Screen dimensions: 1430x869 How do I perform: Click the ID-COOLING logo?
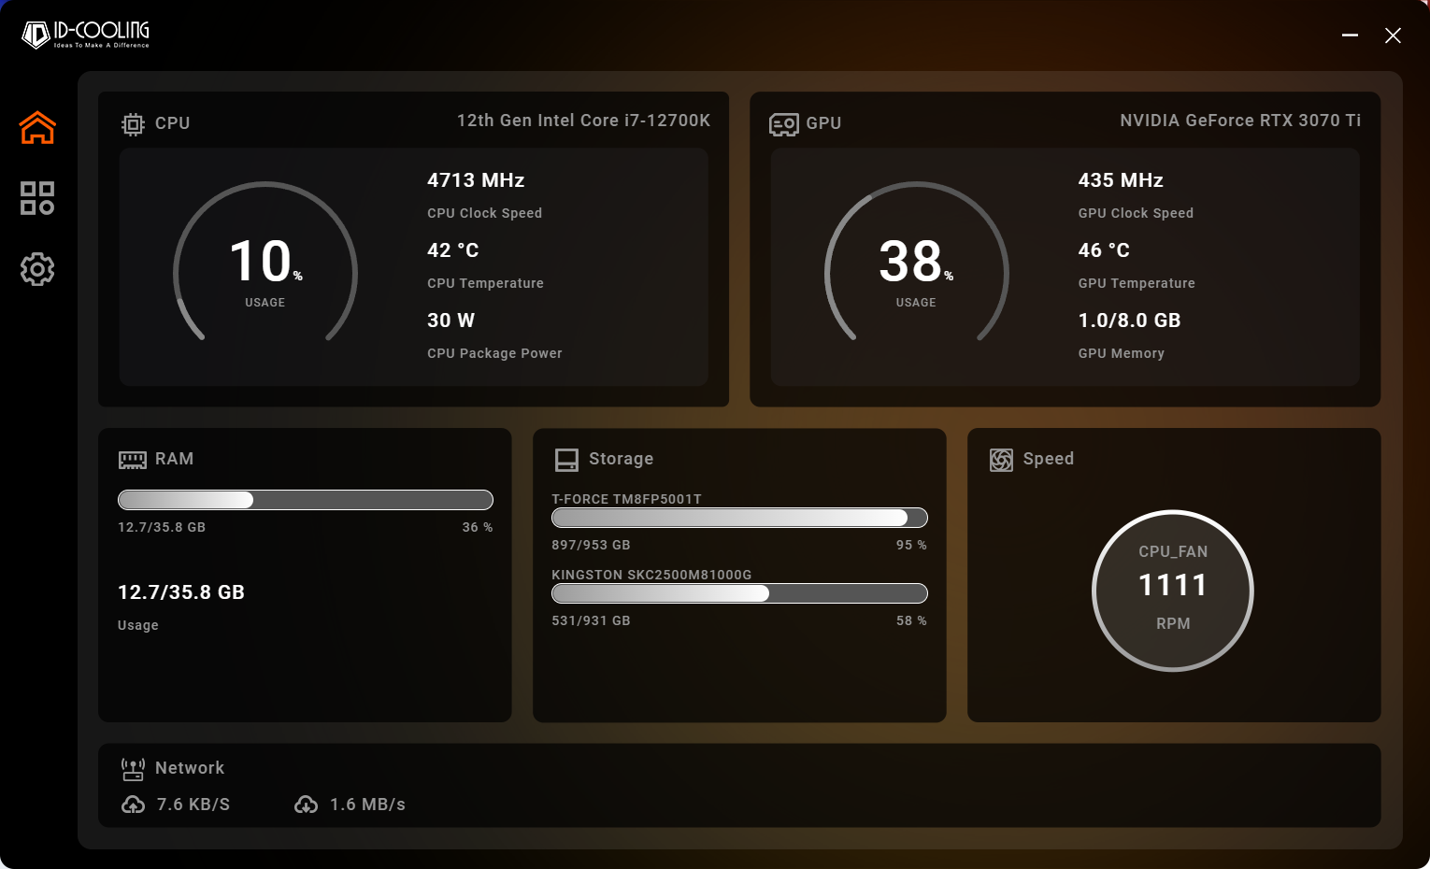[x=85, y=35]
